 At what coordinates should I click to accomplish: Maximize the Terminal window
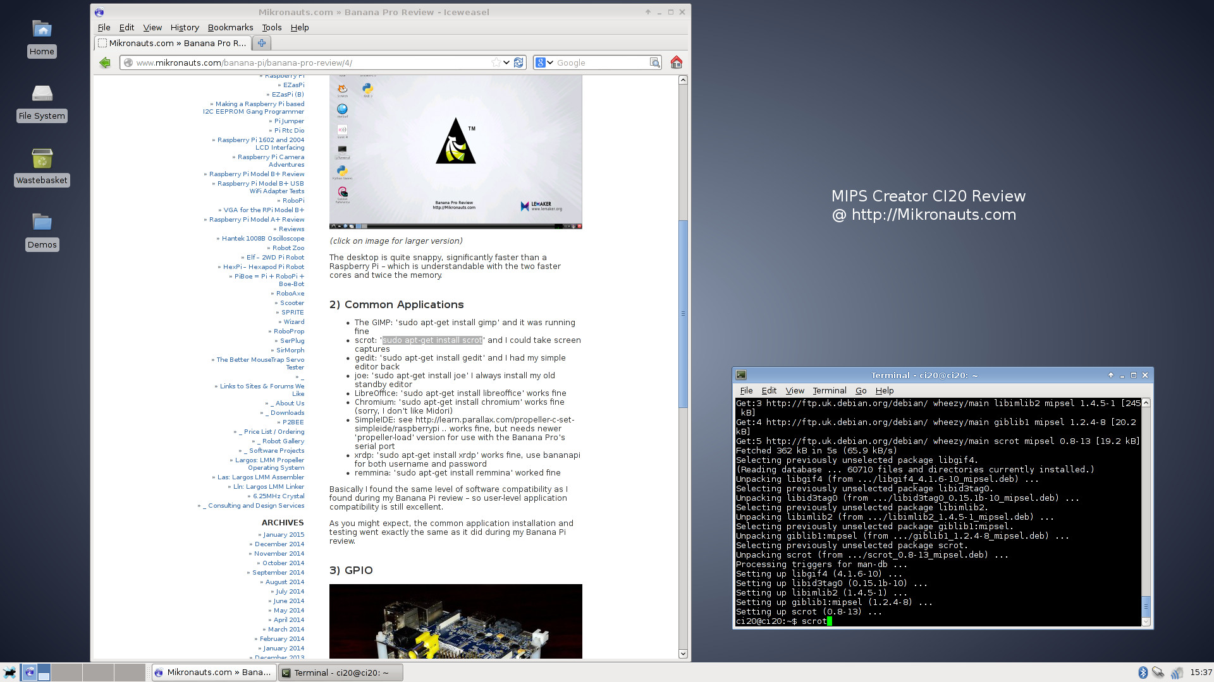point(1134,375)
